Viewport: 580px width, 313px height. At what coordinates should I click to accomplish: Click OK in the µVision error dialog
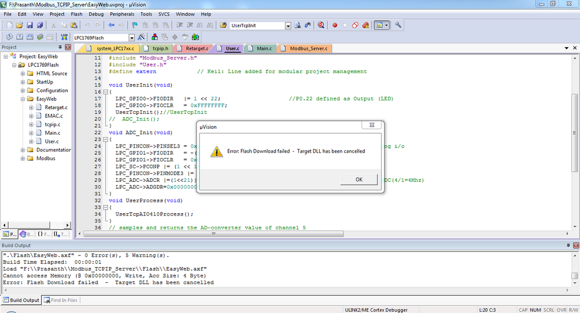(359, 179)
